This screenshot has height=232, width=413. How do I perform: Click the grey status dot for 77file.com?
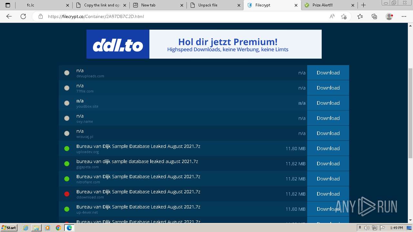click(67, 88)
